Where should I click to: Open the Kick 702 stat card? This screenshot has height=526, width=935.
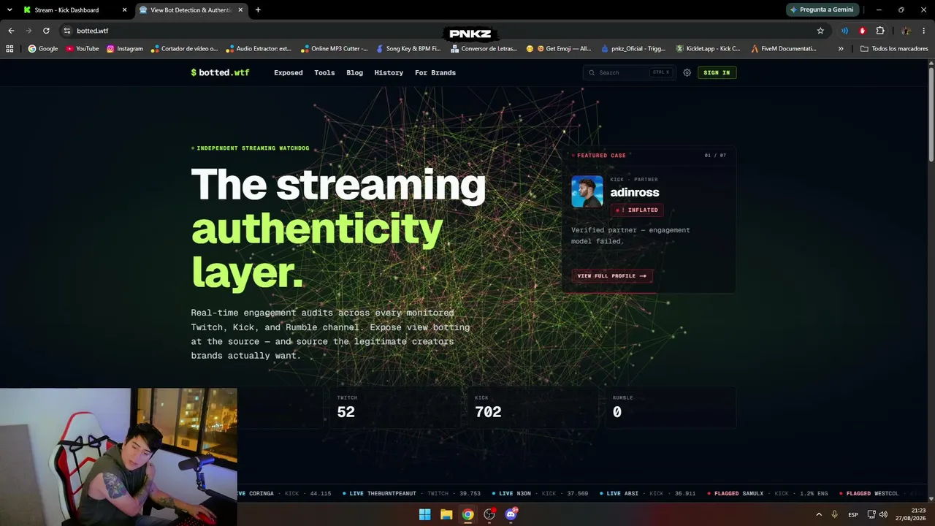pyautogui.click(x=533, y=407)
